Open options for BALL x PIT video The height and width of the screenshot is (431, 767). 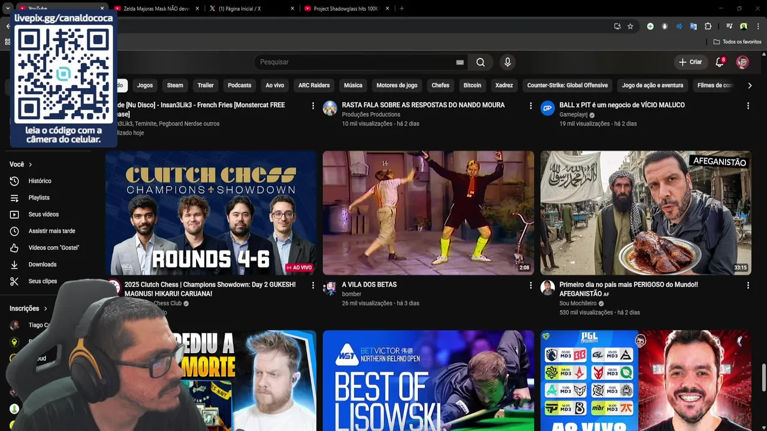[748, 106]
